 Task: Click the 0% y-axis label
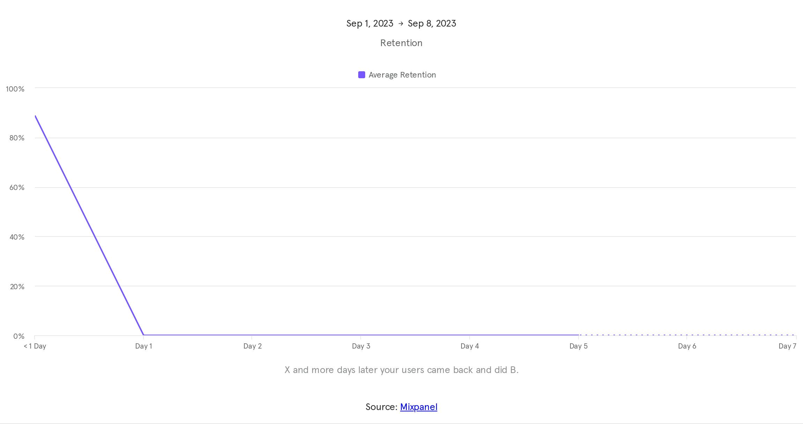19,336
